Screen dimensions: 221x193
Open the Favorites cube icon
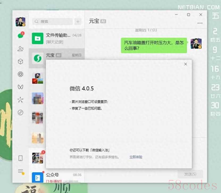[x=20, y=61]
